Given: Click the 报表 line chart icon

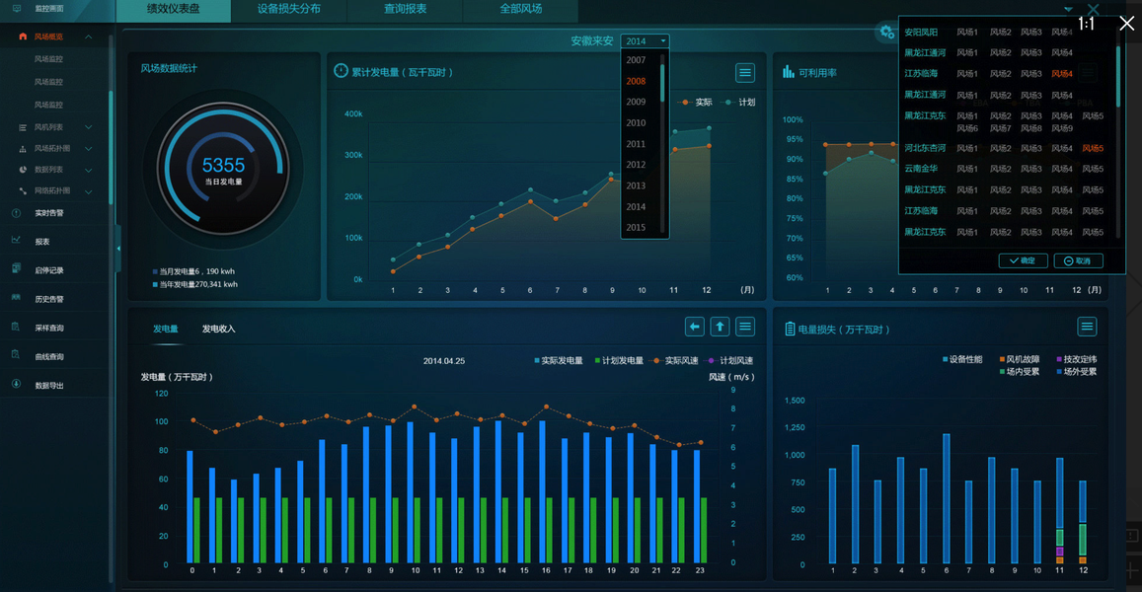Looking at the screenshot, I should tap(16, 241).
